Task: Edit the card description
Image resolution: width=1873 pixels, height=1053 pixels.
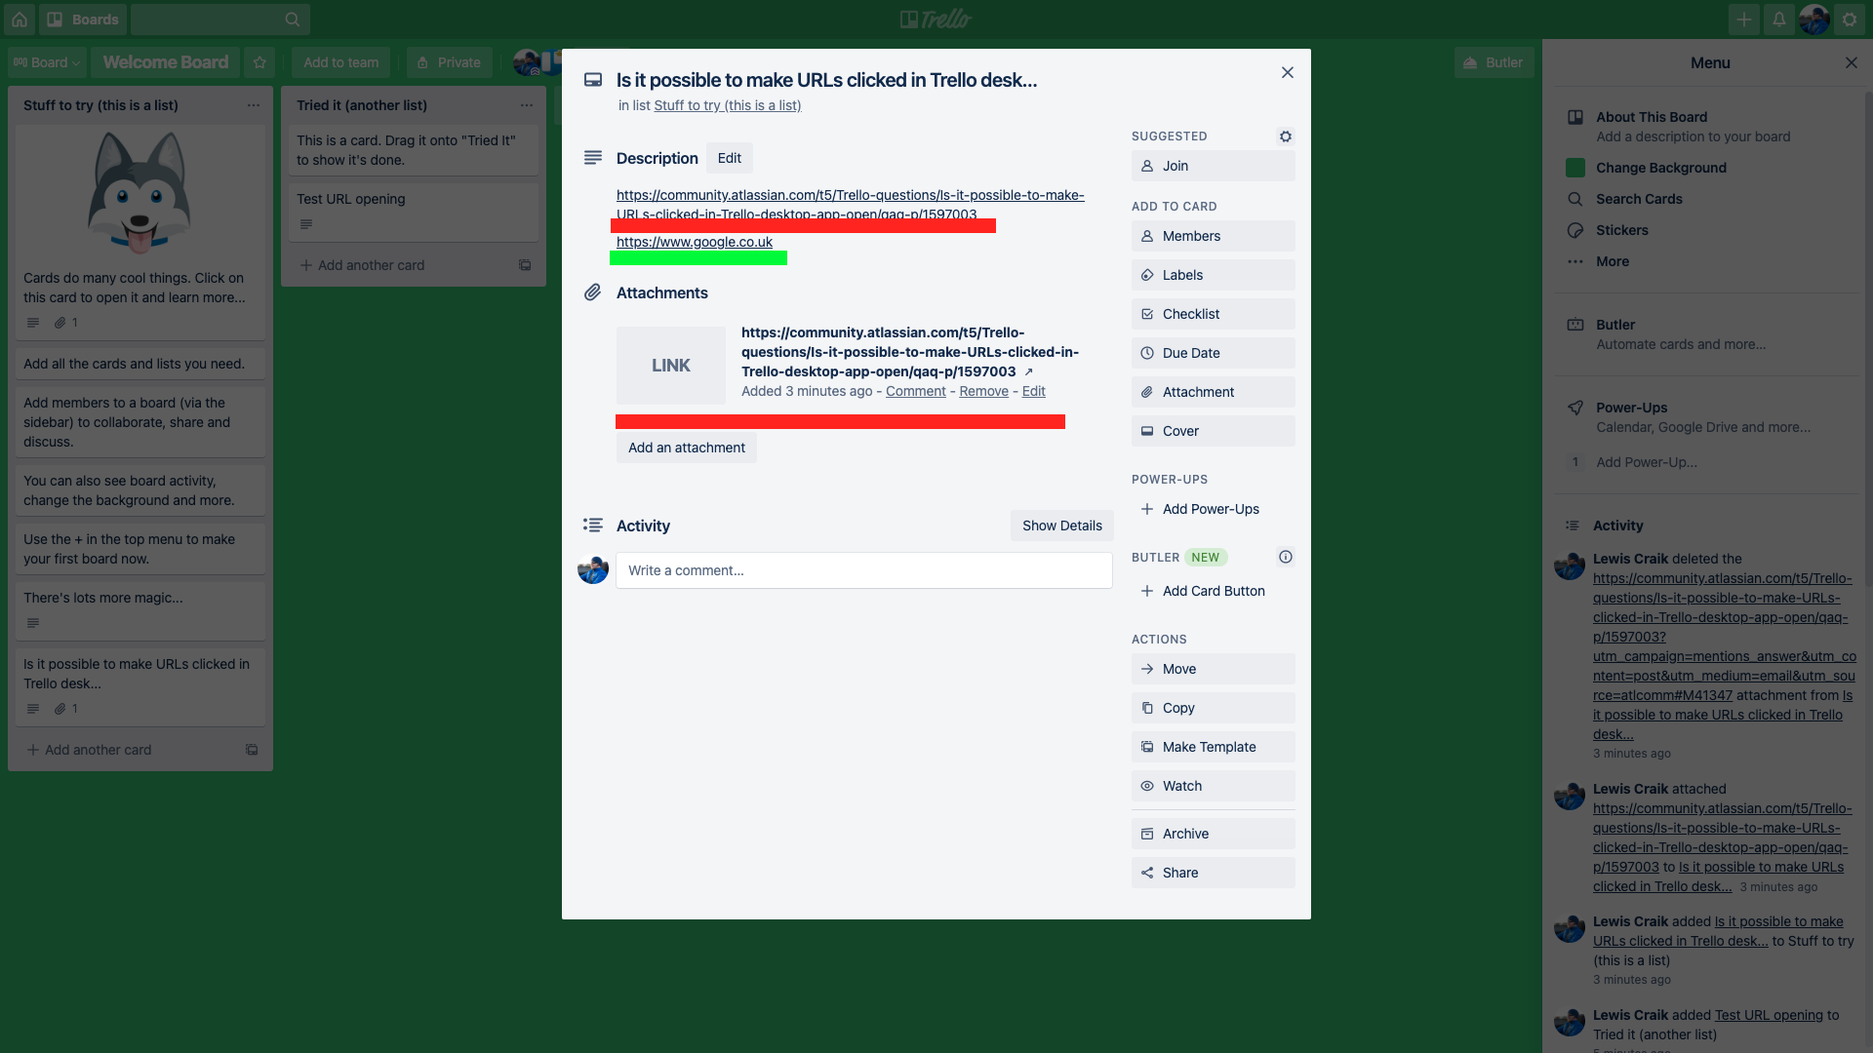Action: coord(730,158)
